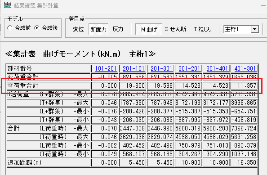267x175 pixels.
Task: Switch to S せん断 results
Action: click(x=176, y=29)
